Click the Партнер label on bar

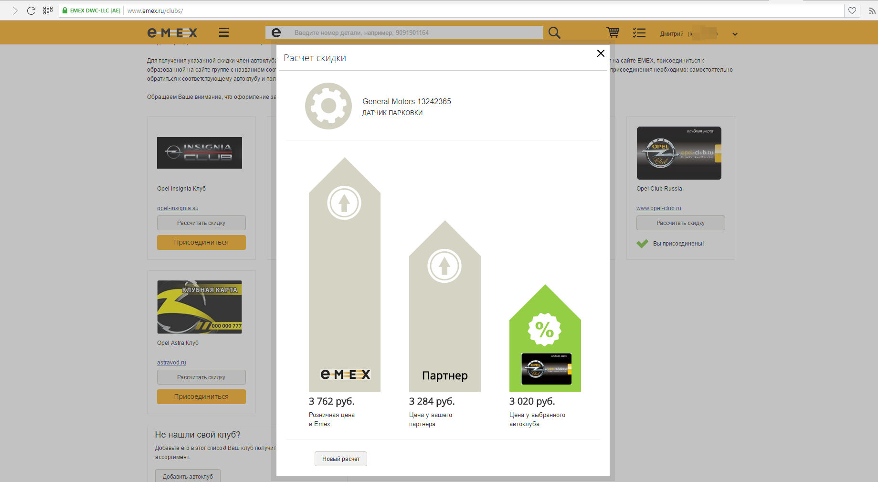[445, 375]
